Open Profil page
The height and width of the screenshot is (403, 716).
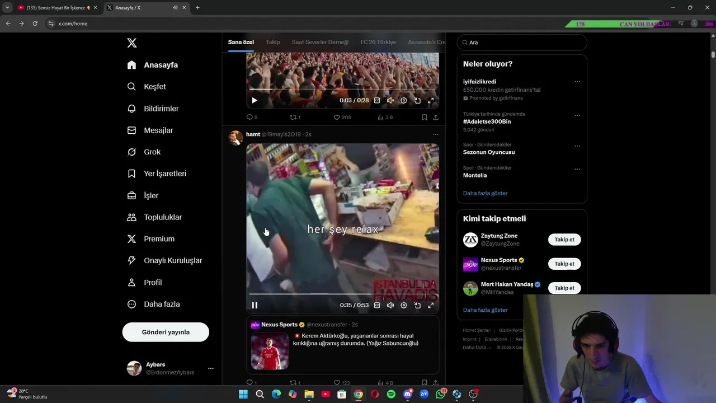point(144,283)
